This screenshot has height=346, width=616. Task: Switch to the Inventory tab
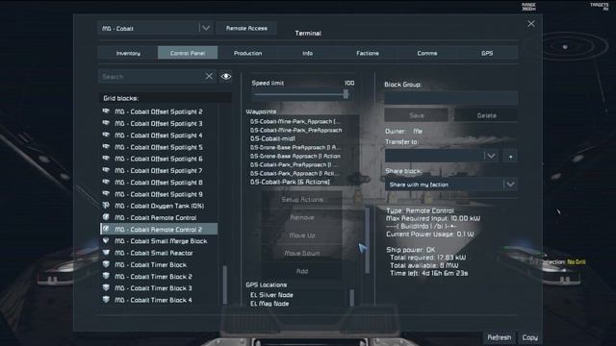click(128, 53)
